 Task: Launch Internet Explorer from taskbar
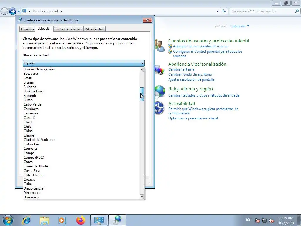26,220
